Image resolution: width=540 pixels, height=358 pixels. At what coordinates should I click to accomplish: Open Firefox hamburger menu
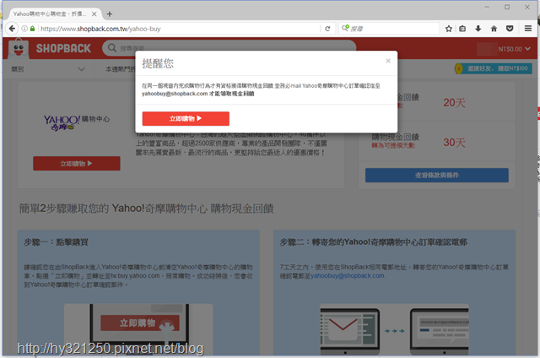(528, 29)
